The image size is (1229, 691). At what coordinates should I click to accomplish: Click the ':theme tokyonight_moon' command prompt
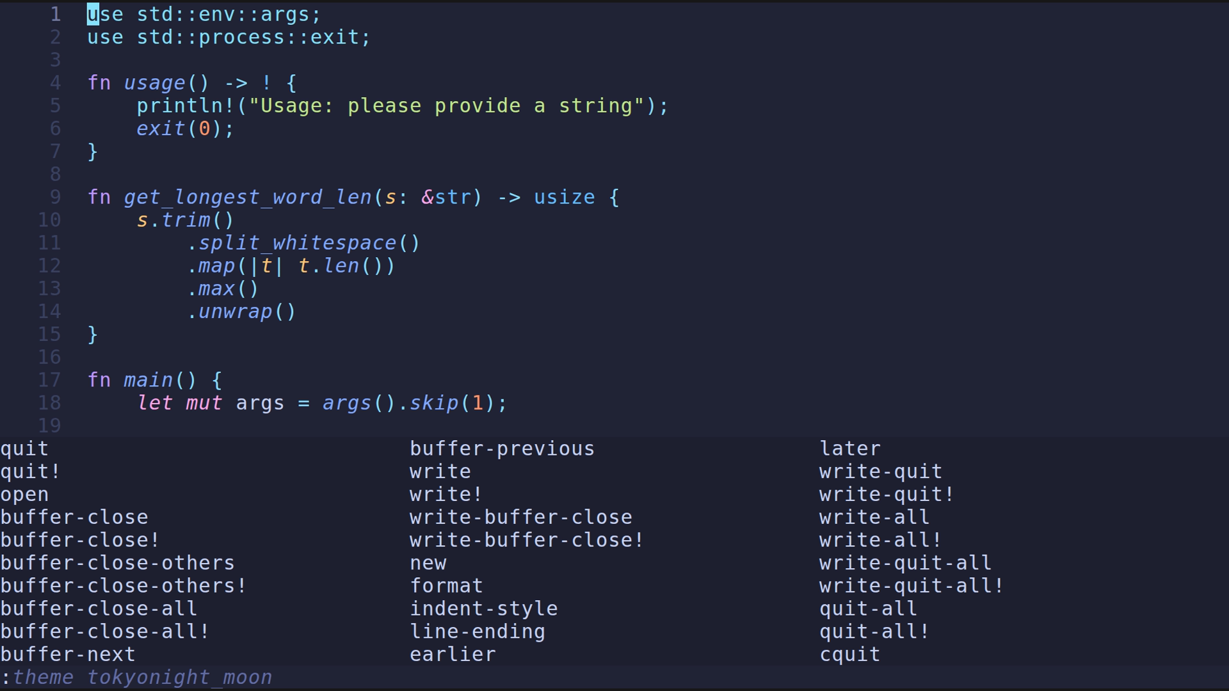(138, 678)
